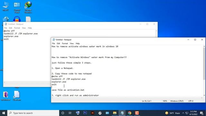Open Format menu in front Notepad
Screen dimensions: 206x116
pyautogui.click(x=65, y=43)
